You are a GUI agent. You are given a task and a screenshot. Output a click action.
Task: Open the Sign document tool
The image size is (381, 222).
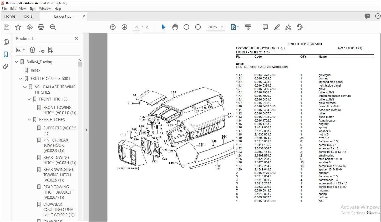point(288,27)
